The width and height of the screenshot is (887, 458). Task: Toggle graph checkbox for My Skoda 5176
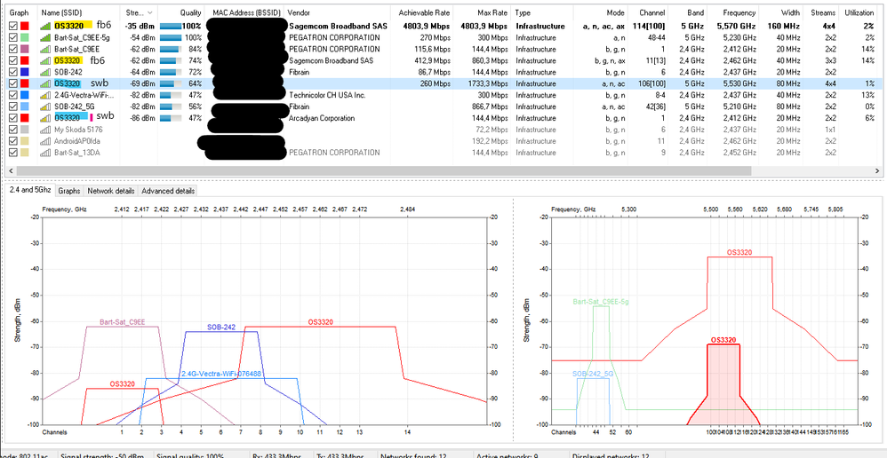click(x=12, y=129)
